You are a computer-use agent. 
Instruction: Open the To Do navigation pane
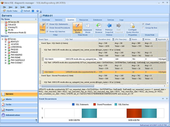pos(19,104)
